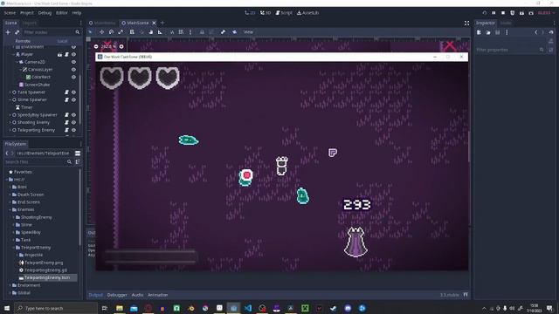Image resolution: width=559 pixels, height=314 pixels.
Task: Select the Pan mode hand tool
Action: click(x=151, y=32)
